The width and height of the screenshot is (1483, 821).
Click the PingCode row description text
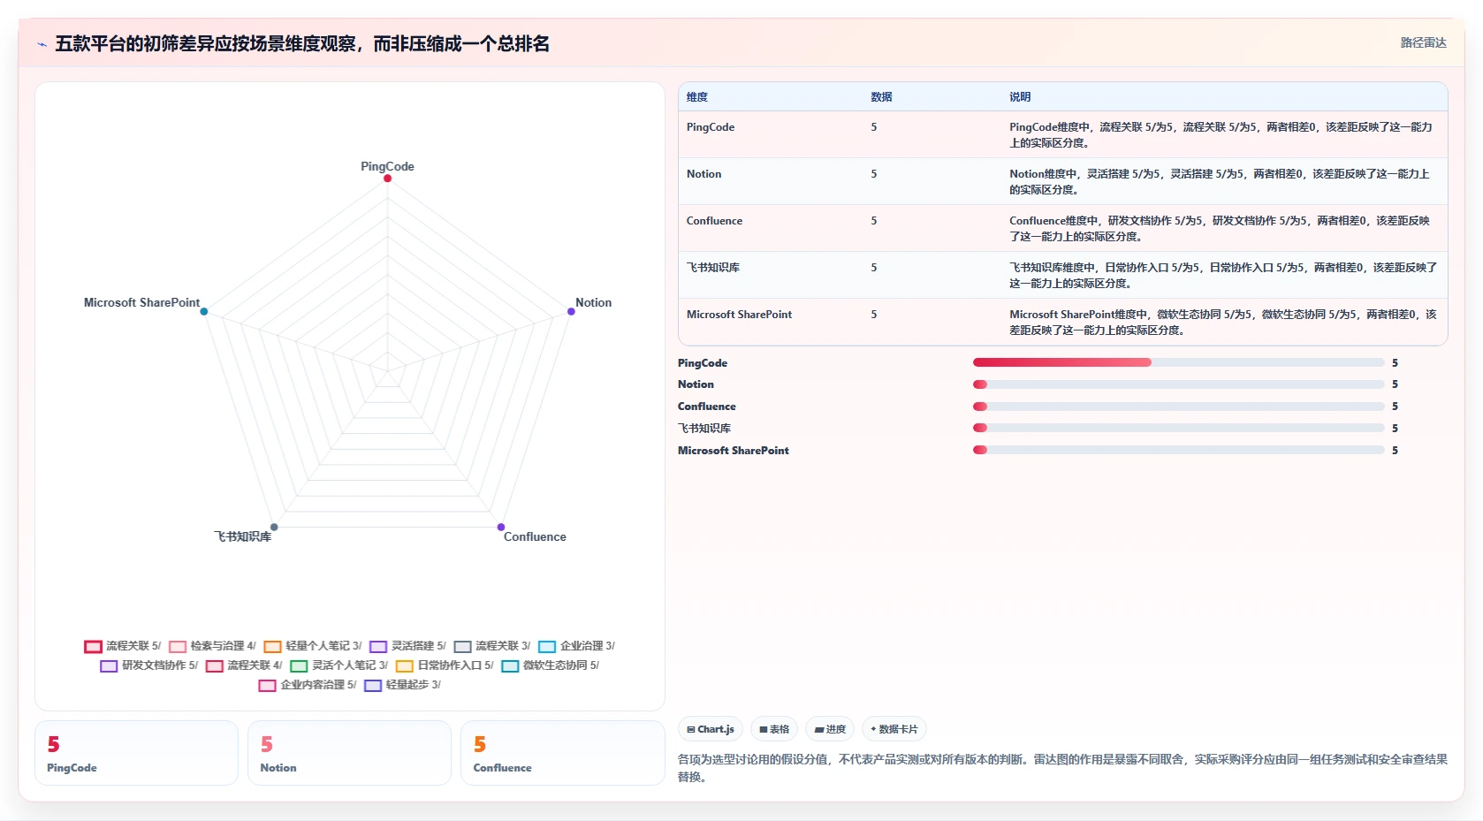1221,135
